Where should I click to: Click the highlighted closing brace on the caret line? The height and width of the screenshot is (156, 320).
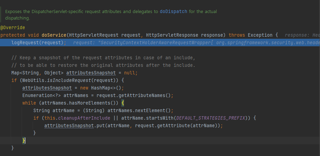click(24, 141)
